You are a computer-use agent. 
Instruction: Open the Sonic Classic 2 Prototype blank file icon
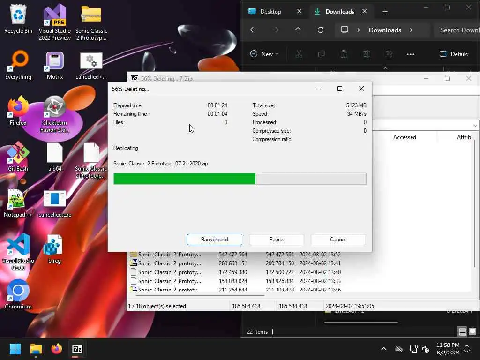(x=91, y=160)
